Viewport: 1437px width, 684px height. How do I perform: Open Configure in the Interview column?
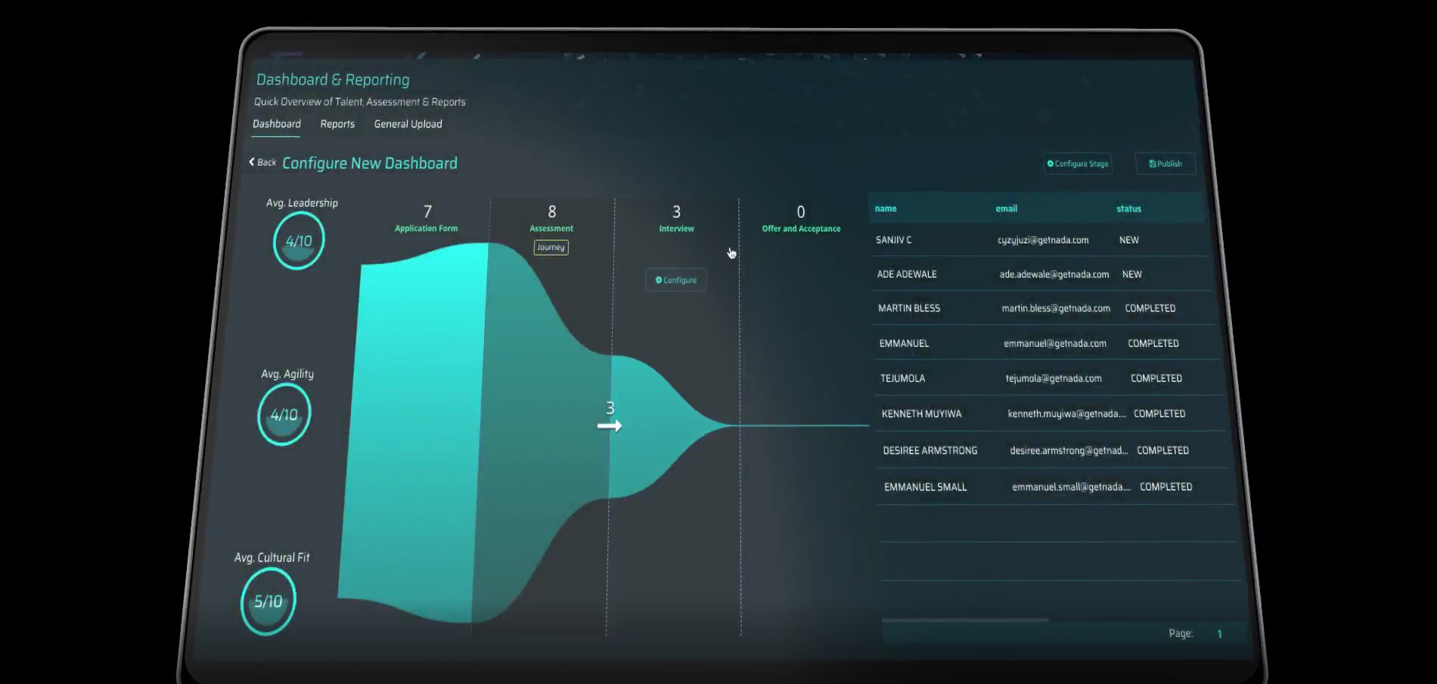(675, 280)
